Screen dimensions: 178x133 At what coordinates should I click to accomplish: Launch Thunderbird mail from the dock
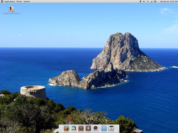pos(74,128)
